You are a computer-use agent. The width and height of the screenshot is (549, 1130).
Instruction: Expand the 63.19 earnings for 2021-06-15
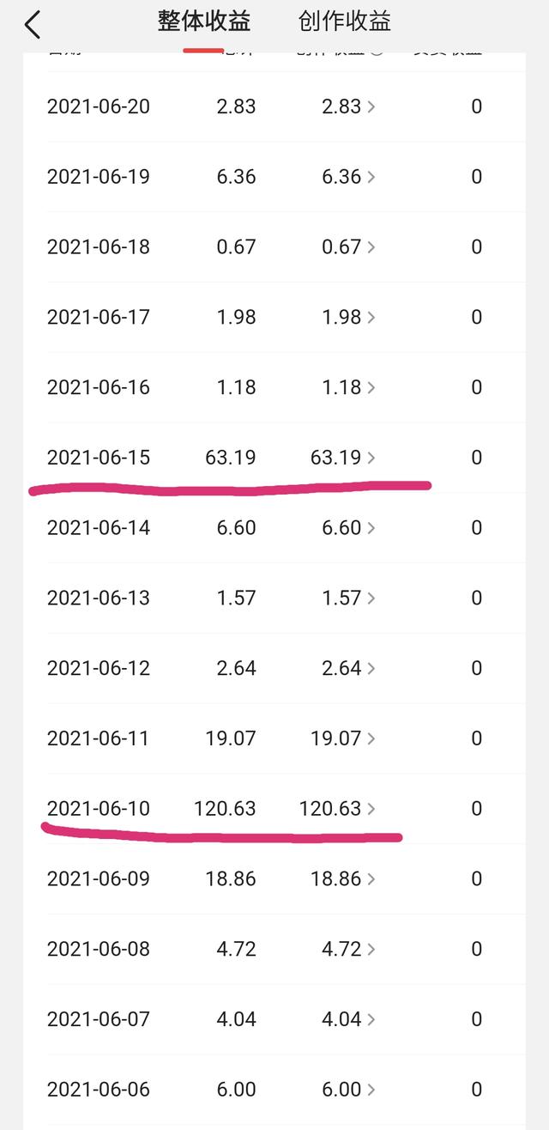click(x=371, y=458)
